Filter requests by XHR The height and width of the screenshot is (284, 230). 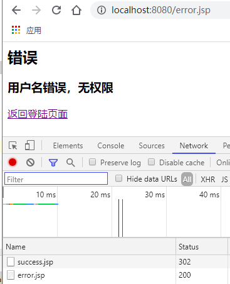207,179
